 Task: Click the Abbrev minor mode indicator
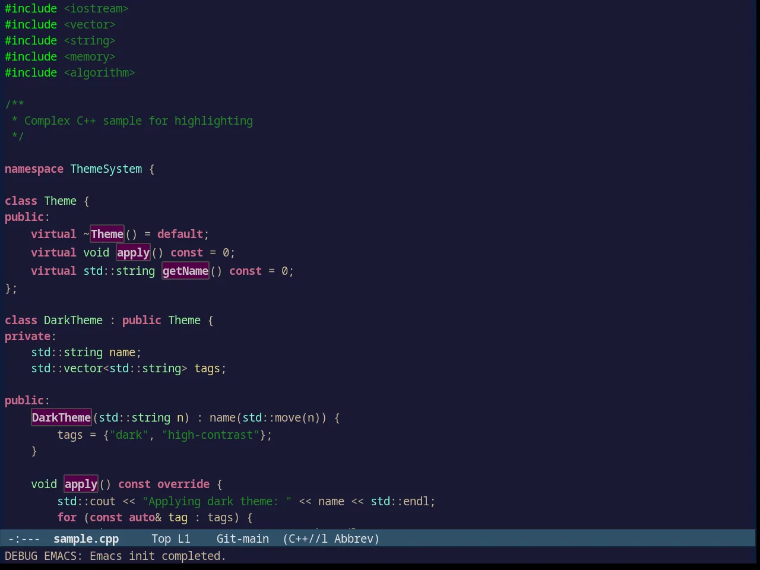357,539
